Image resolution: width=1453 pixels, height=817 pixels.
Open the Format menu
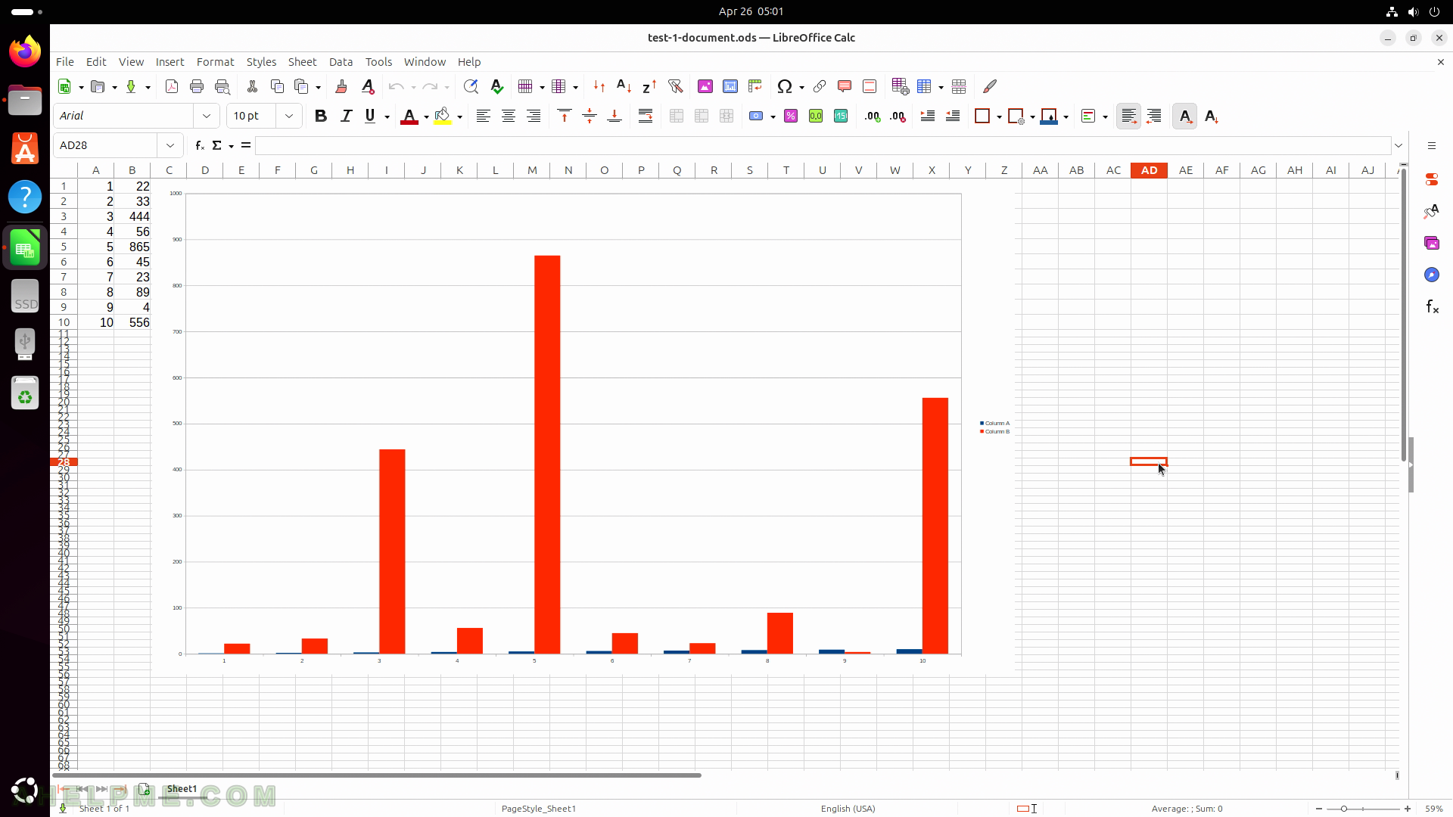pos(215,62)
